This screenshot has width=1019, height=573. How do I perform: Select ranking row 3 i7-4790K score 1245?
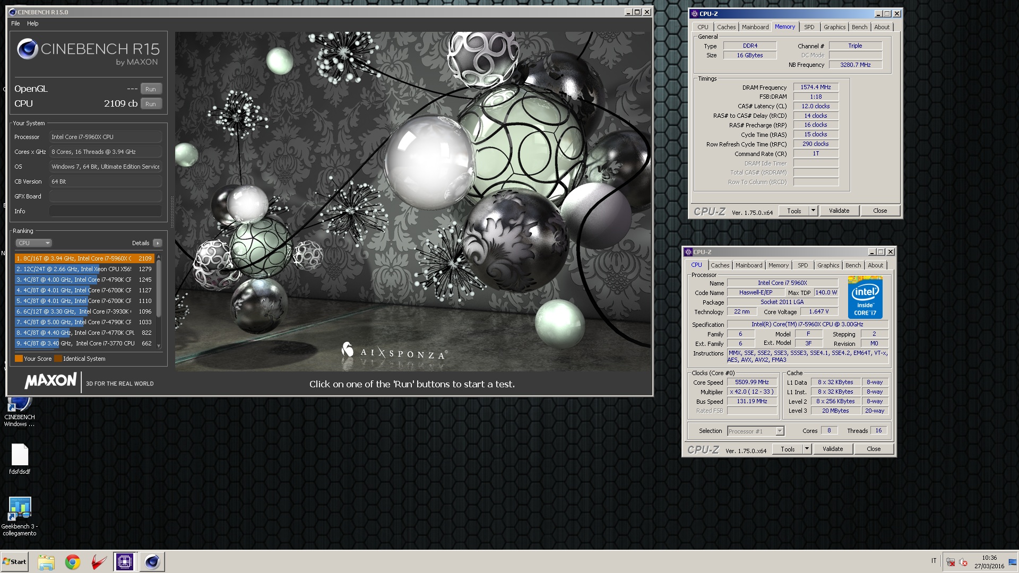click(x=84, y=280)
